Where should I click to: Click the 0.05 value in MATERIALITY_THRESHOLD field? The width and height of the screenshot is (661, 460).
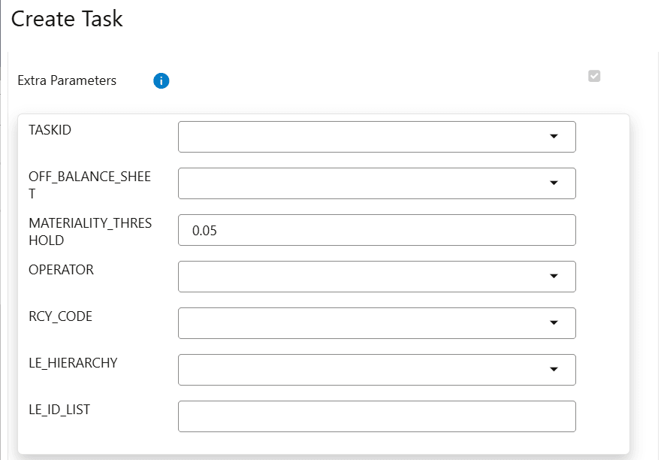click(205, 231)
